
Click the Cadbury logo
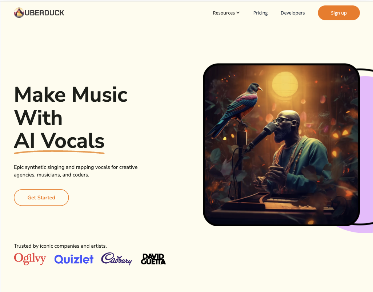coord(117,259)
